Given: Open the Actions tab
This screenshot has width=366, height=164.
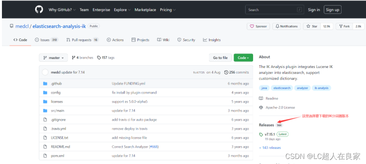Looking at the screenshot, I should (x=115, y=40).
